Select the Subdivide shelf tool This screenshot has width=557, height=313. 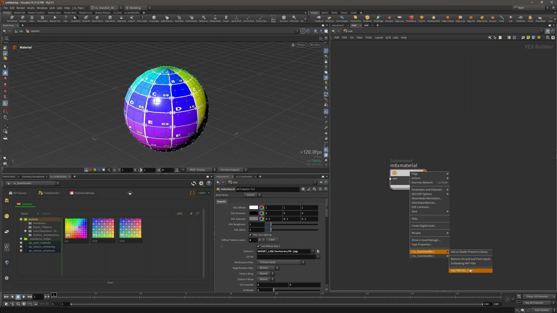tap(520, 19)
